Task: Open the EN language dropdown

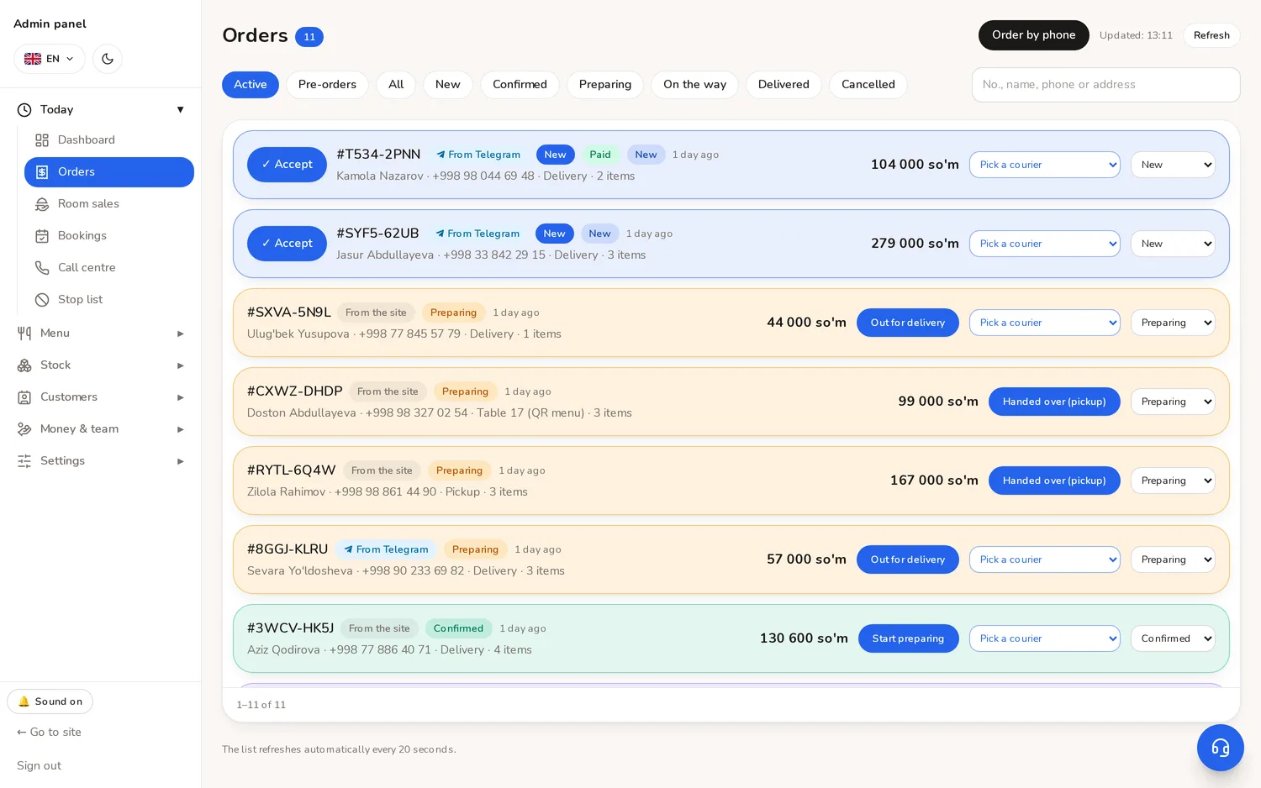Action: pos(50,59)
